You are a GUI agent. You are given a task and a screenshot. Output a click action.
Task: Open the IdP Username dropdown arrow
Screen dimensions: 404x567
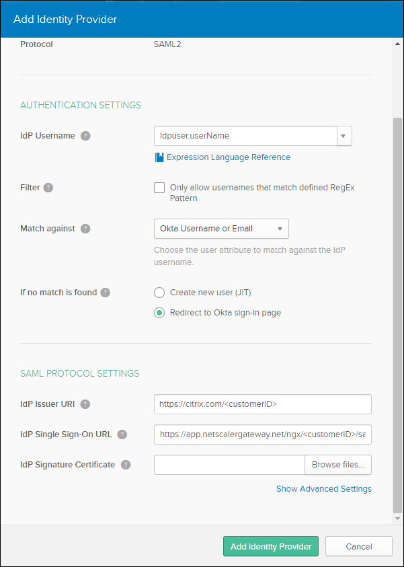pyautogui.click(x=344, y=136)
